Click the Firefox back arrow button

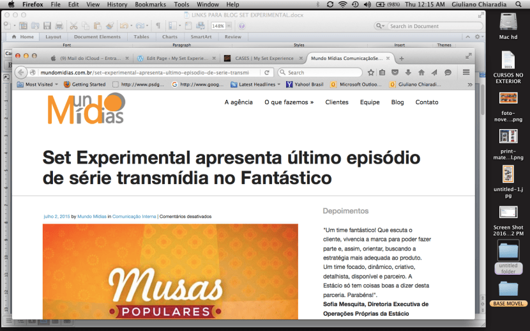tap(20, 72)
